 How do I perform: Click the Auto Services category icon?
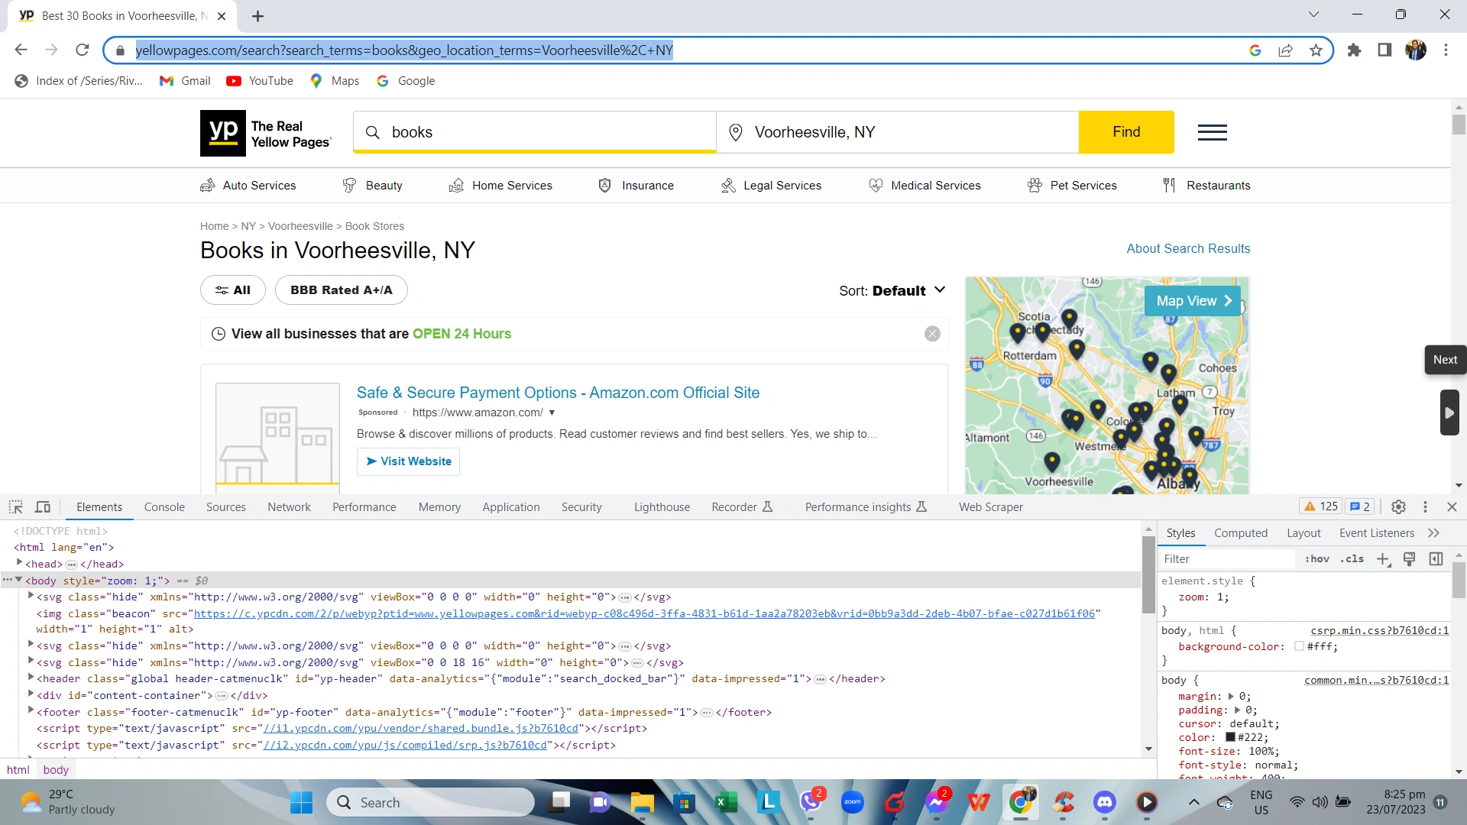[x=206, y=185]
